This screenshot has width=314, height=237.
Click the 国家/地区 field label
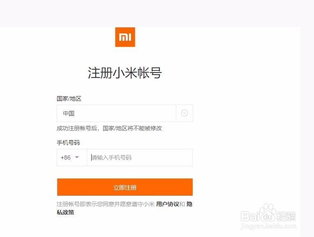(69, 99)
